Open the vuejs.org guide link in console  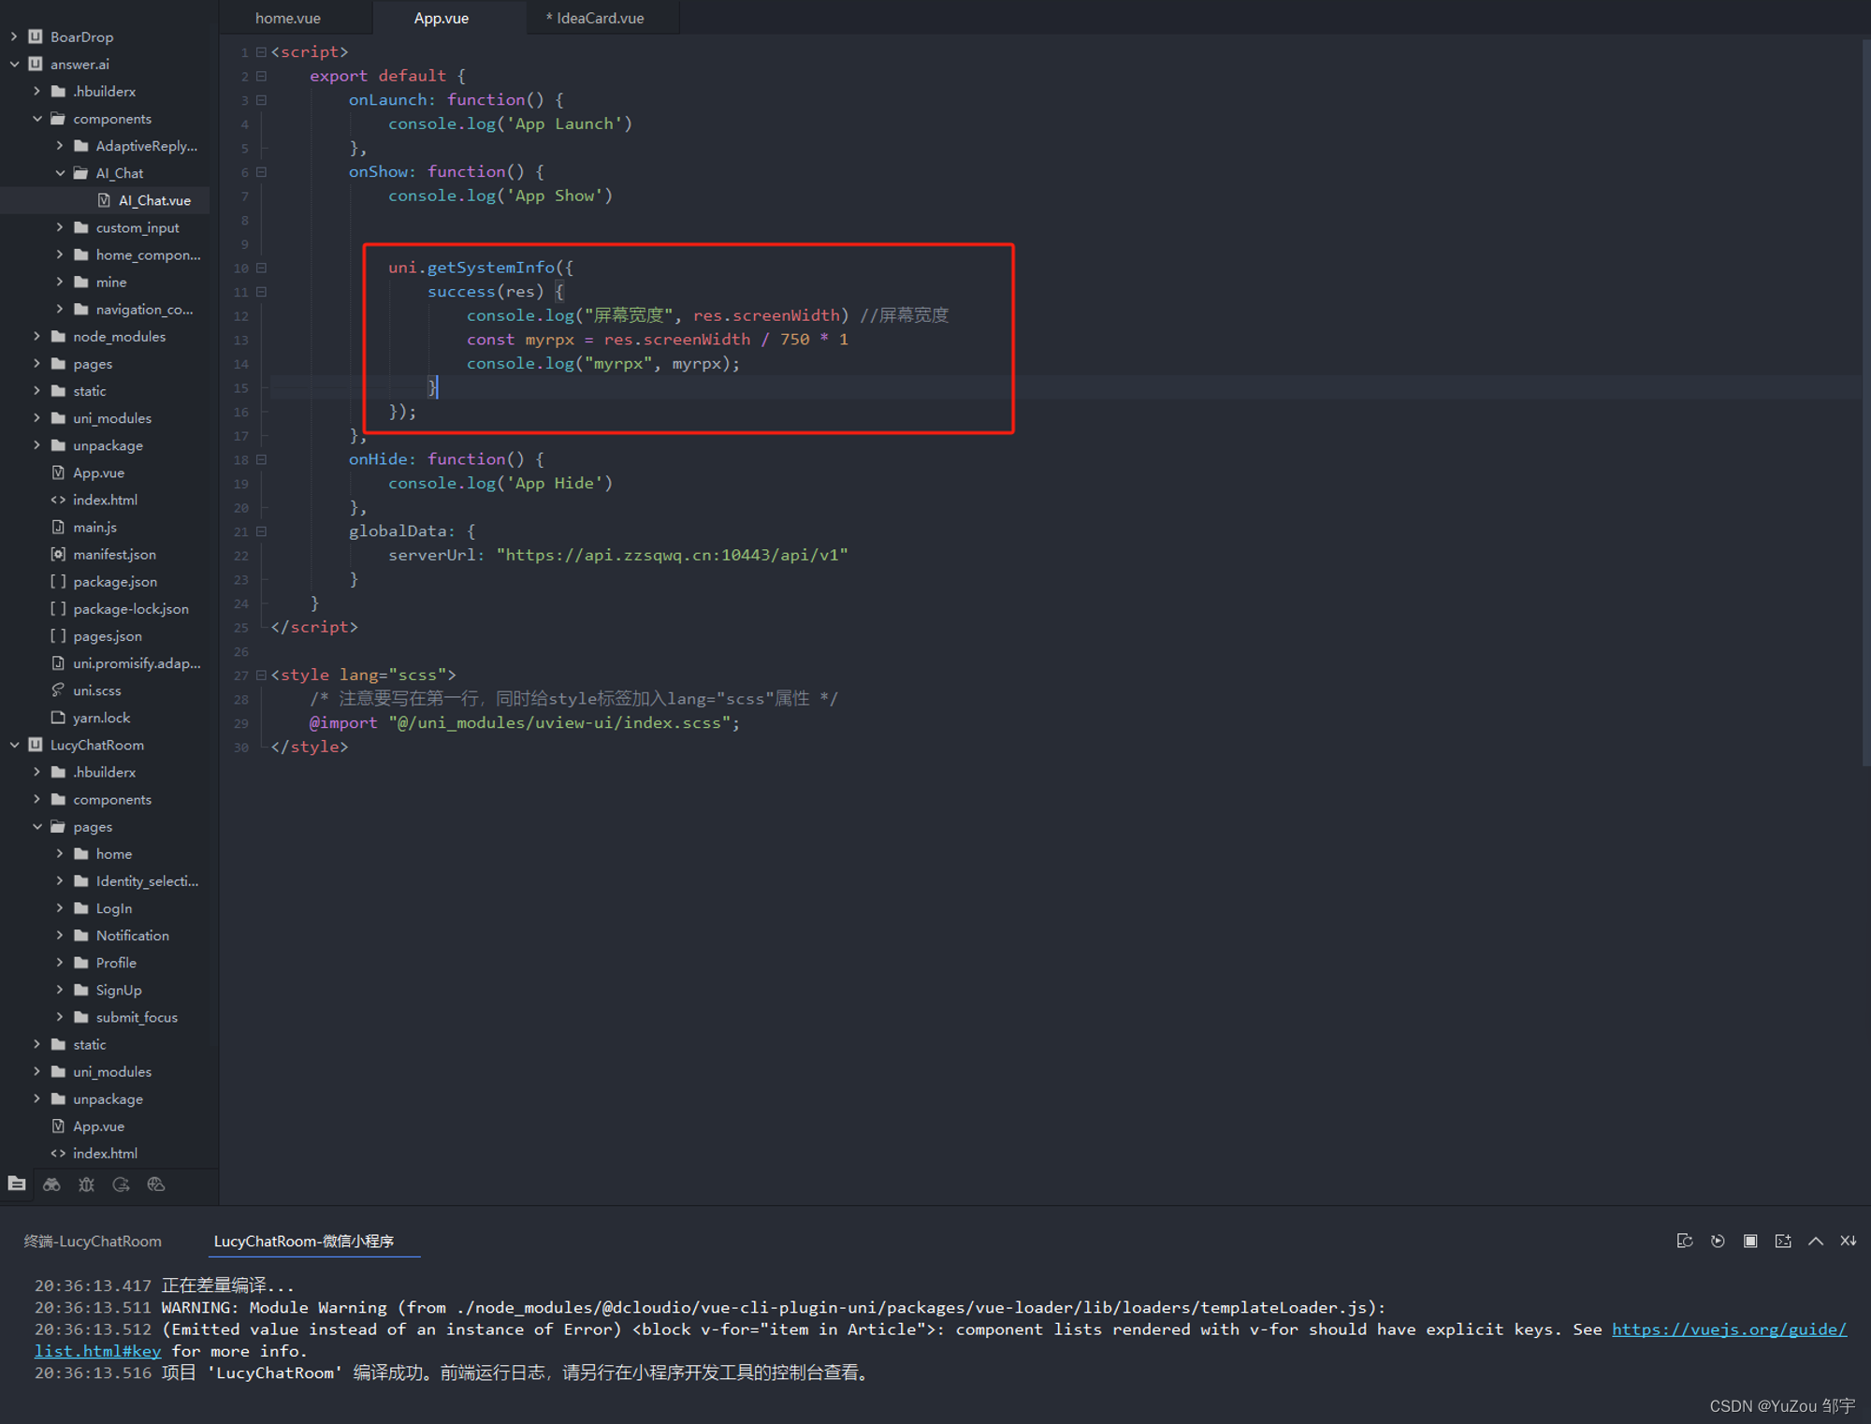click(x=1729, y=1329)
